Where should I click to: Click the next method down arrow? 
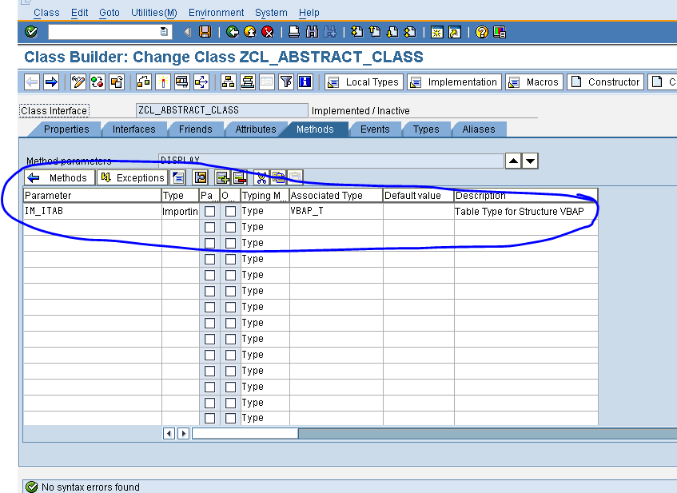click(530, 161)
